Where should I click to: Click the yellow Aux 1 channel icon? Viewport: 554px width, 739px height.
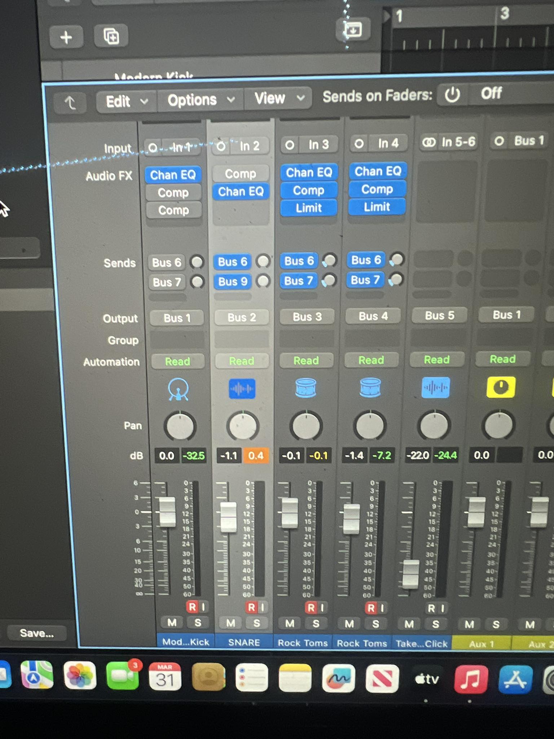click(501, 387)
